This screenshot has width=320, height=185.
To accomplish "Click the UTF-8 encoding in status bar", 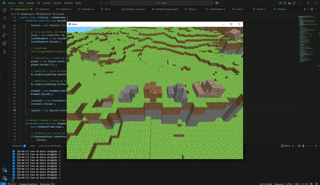I will pos(289,184).
